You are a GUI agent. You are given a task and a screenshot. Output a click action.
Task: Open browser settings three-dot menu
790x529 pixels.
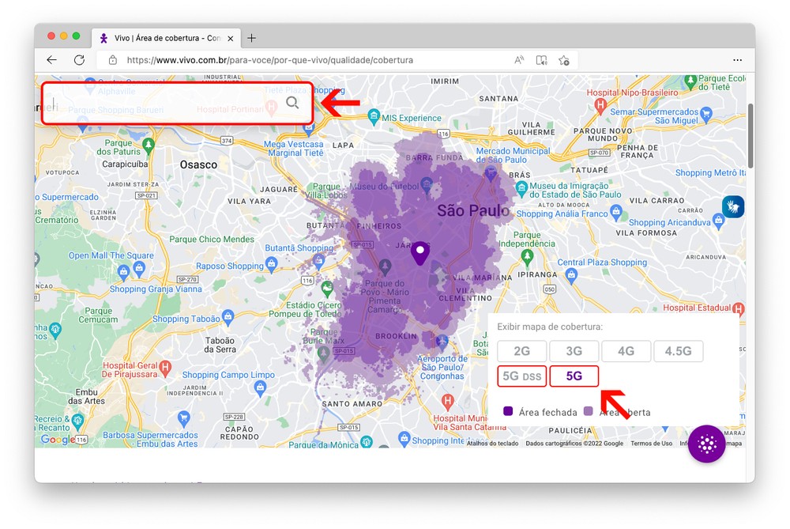point(738,60)
